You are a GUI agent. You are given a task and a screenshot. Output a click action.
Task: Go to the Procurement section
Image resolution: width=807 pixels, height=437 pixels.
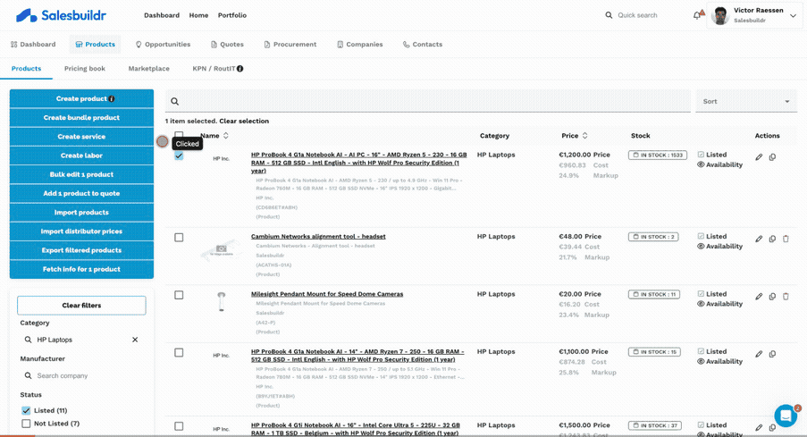tap(290, 45)
